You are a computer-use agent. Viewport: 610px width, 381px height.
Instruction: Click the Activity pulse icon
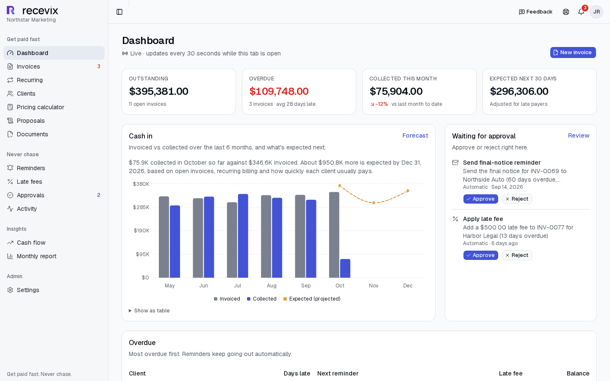(x=10, y=209)
